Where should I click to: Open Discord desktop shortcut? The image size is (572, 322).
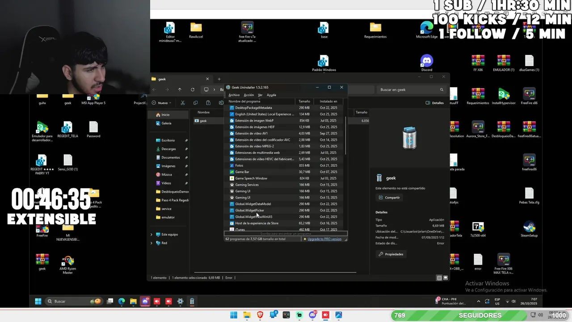[427, 63]
